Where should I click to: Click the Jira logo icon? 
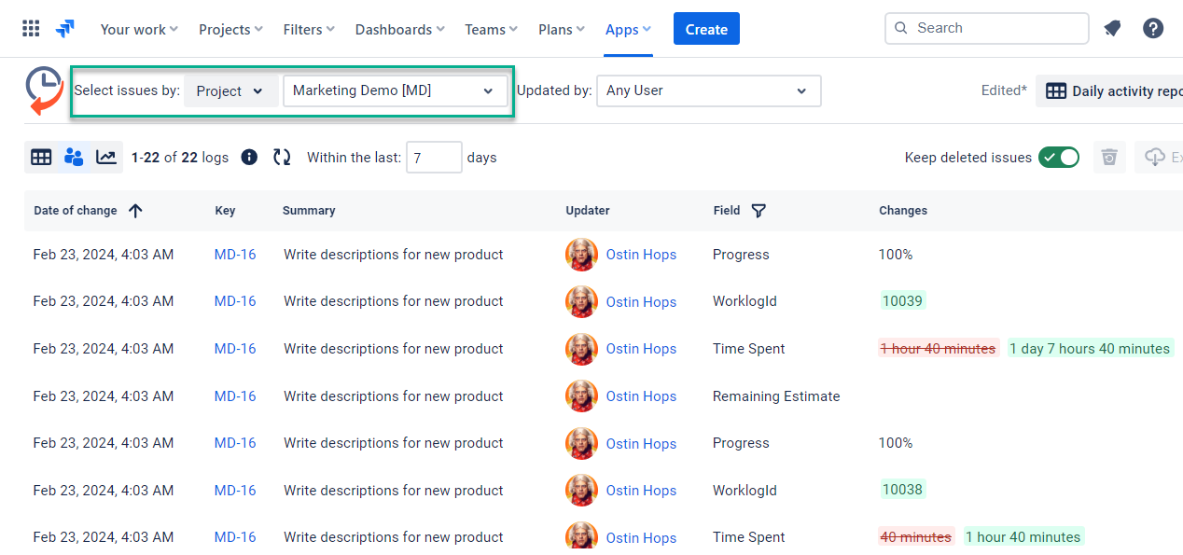[65, 29]
